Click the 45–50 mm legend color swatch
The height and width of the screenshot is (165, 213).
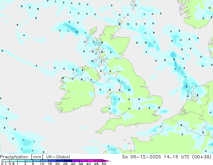99,161
